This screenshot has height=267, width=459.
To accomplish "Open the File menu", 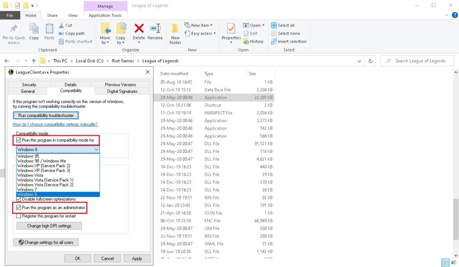I will pyautogui.click(x=10, y=16).
